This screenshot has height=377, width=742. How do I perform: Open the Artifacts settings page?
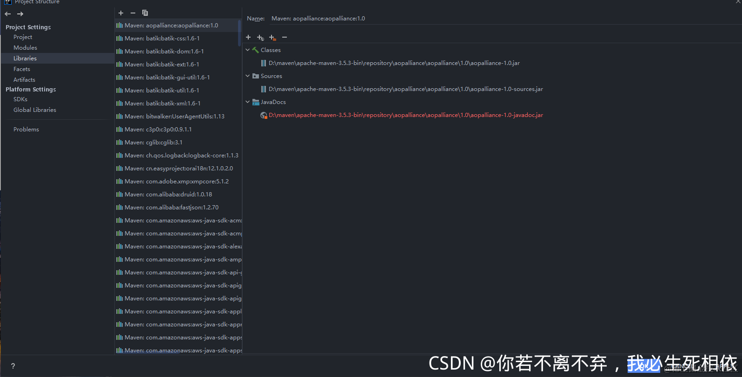click(x=24, y=80)
